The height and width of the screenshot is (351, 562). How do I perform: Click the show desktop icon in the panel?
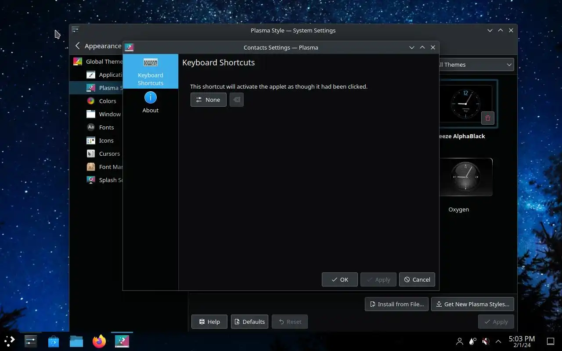(x=551, y=341)
